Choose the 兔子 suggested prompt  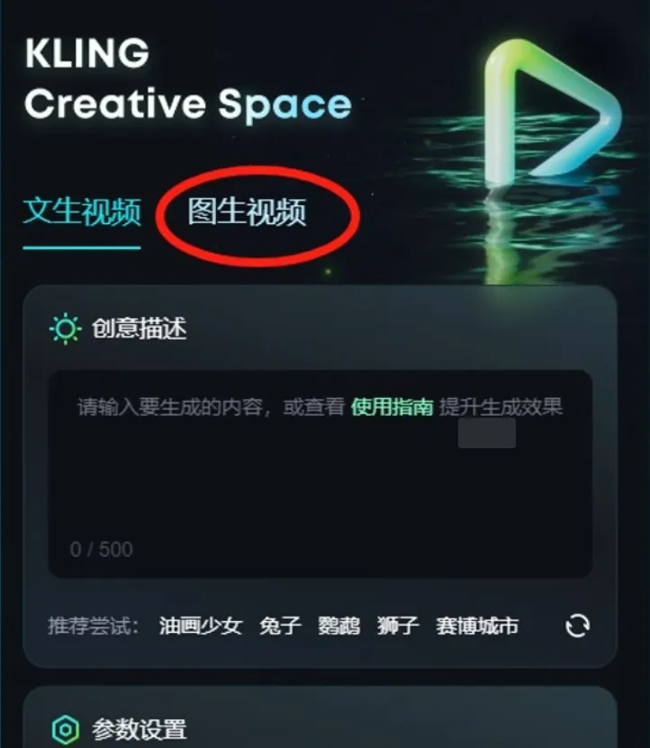[280, 626]
